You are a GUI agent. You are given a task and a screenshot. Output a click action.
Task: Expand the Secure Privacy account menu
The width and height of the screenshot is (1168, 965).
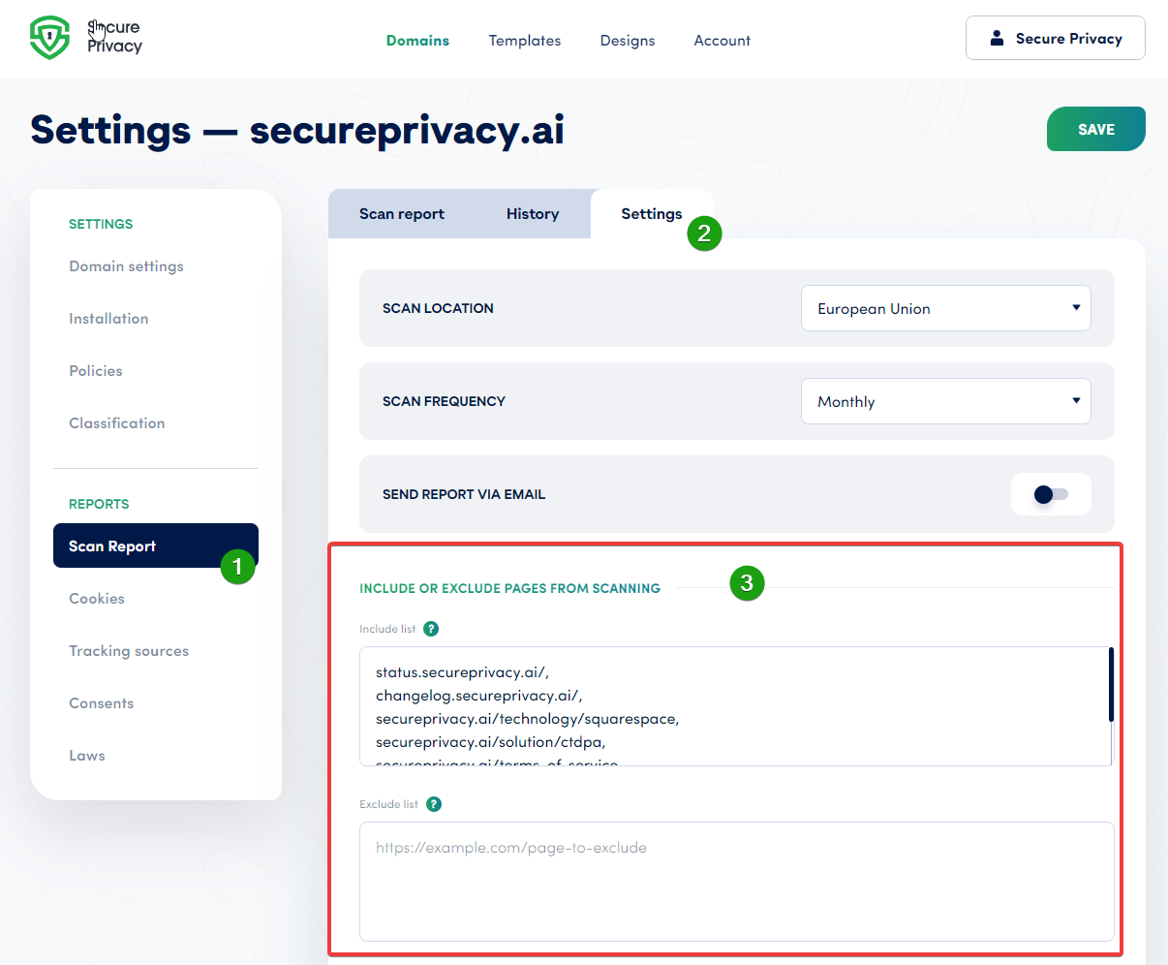1056,38
